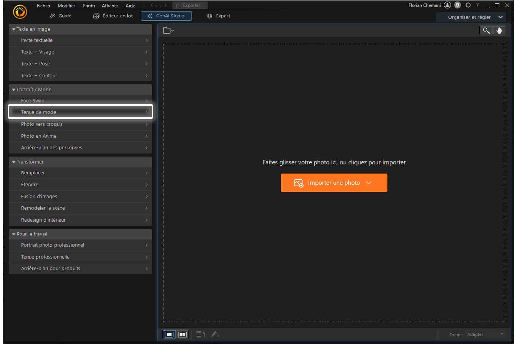This screenshot has width=514, height=344.
Task: Click the help question mark icon
Action: point(477,5)
